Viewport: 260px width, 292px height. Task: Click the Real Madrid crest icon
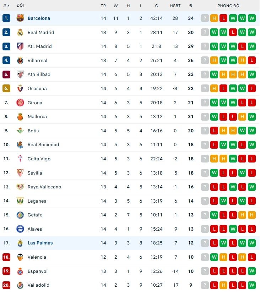(20, 32)
